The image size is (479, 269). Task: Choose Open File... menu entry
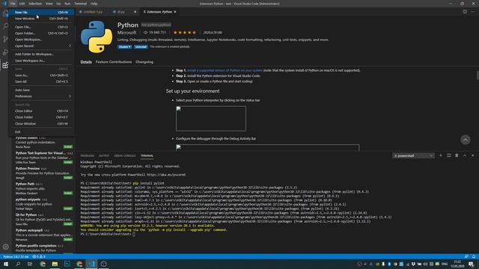[x=42, y=27]
